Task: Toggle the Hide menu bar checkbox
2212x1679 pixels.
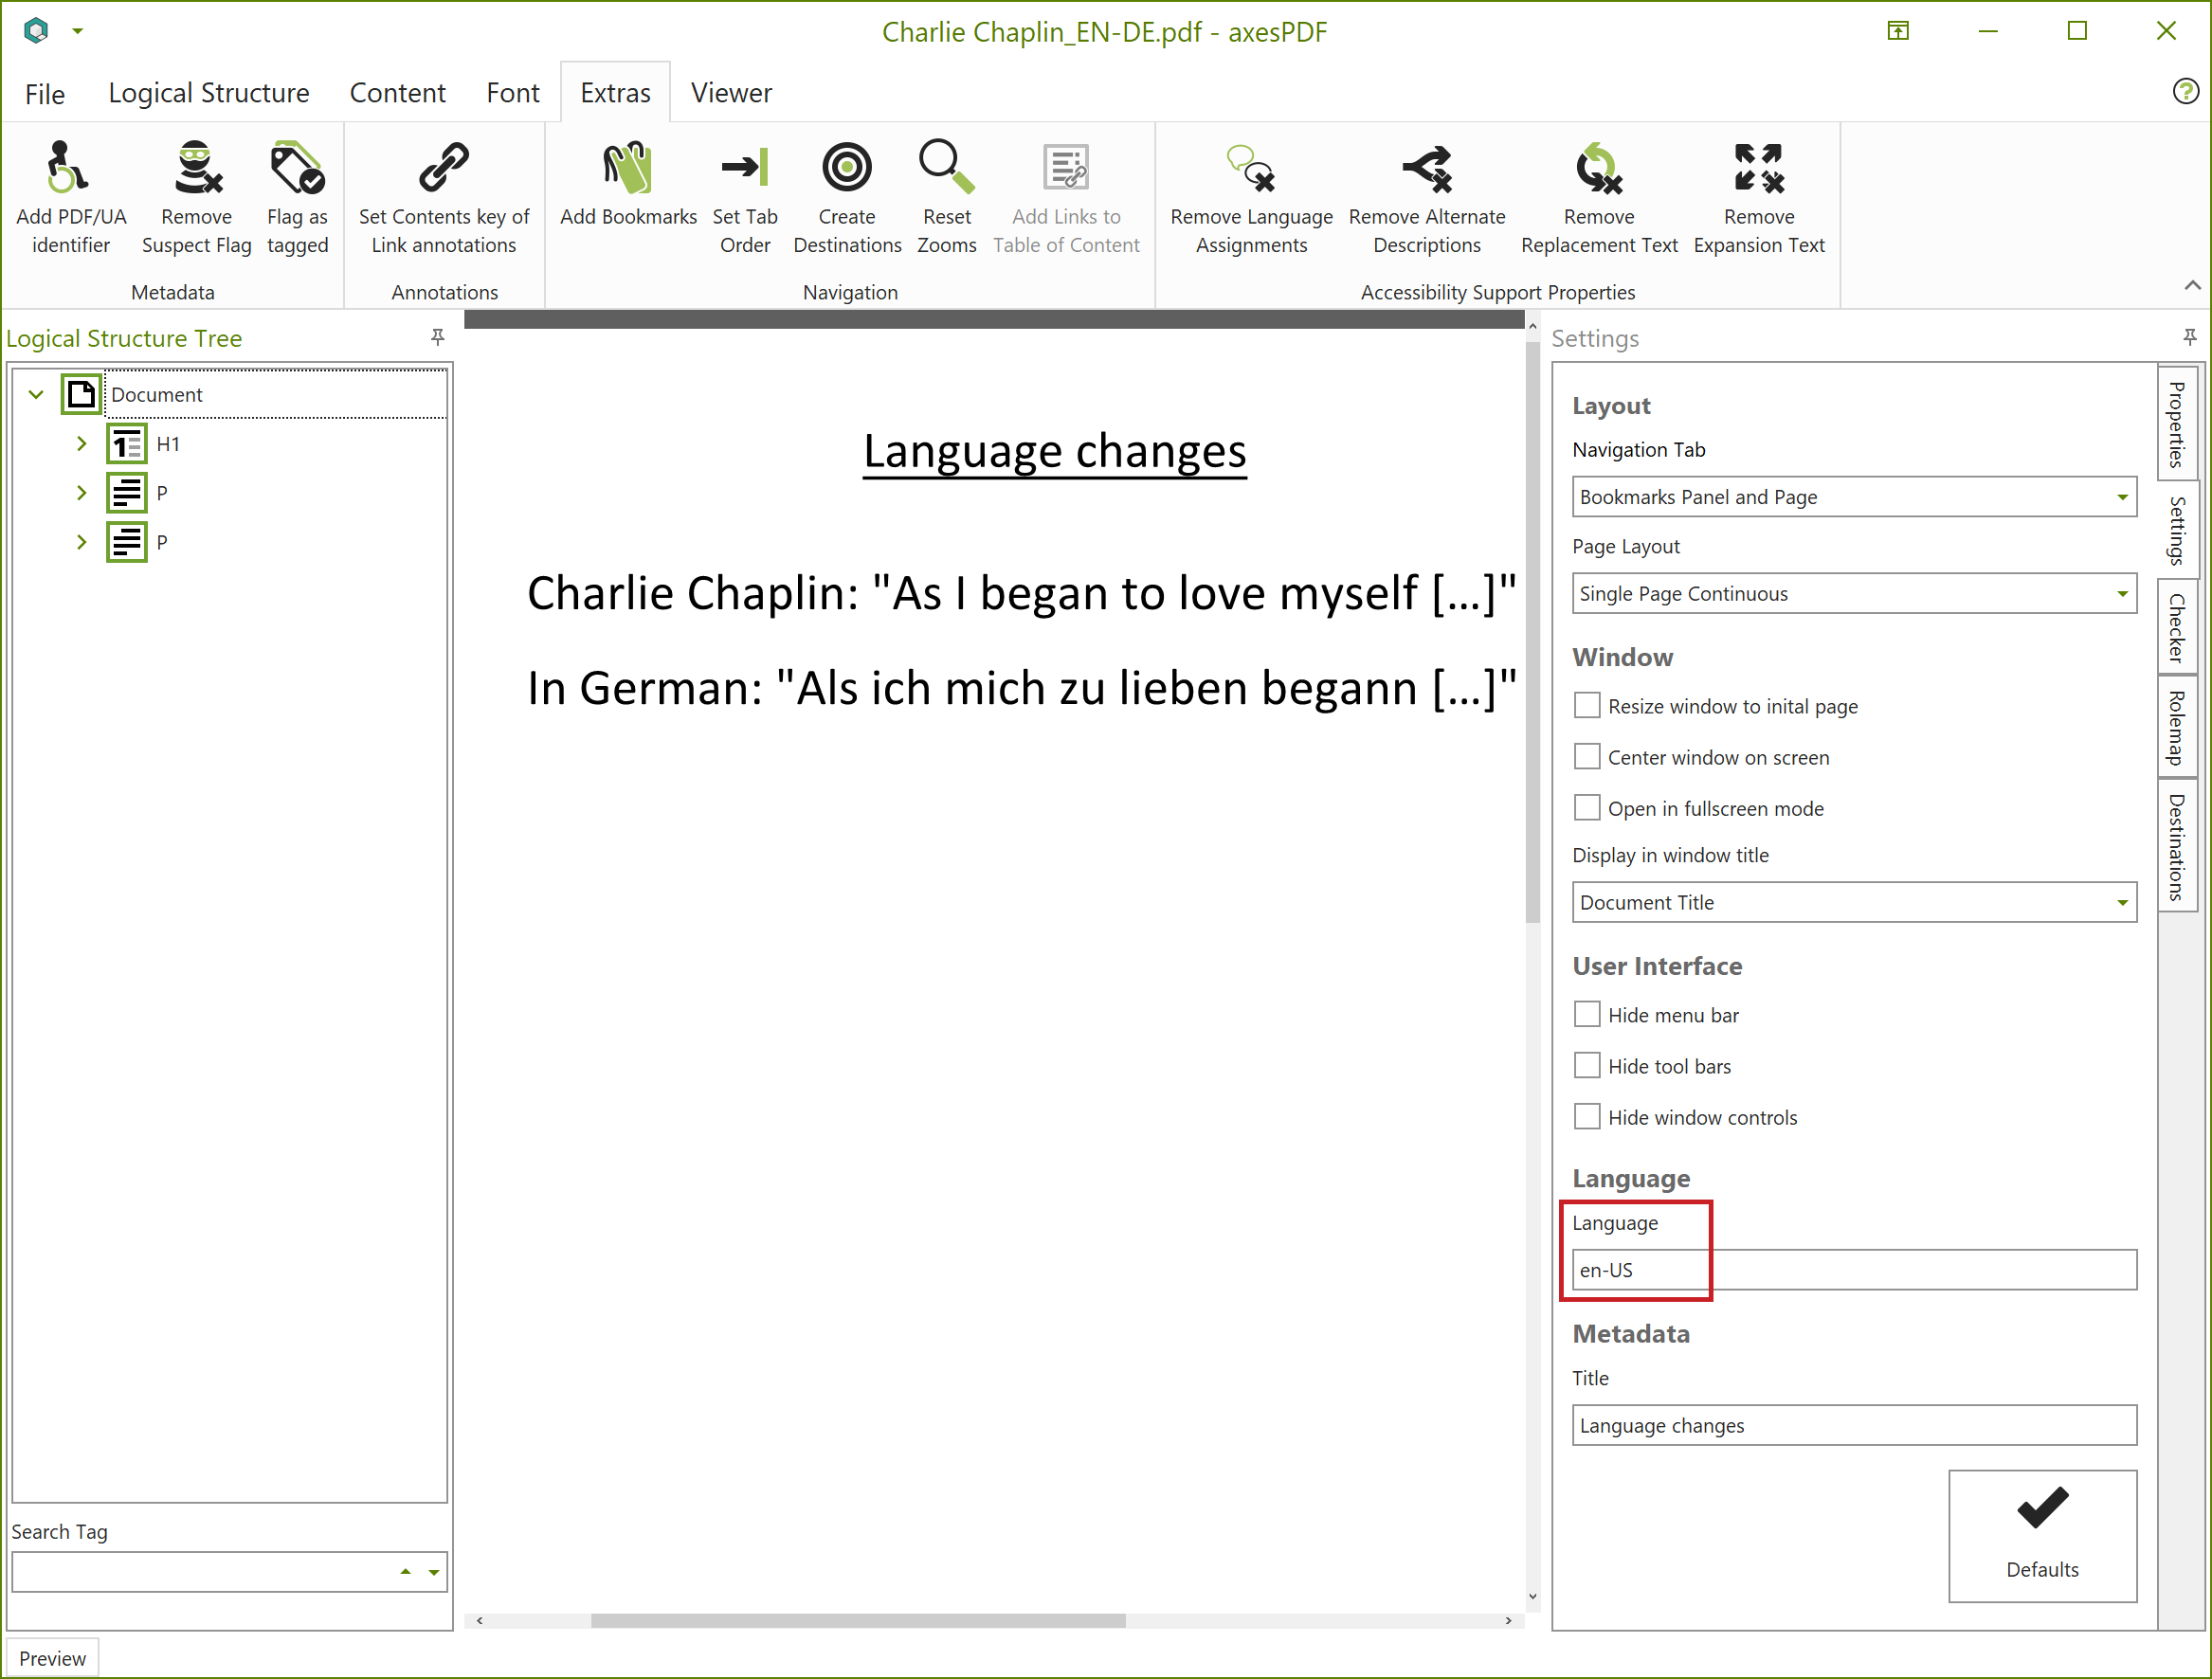Action: coord(1587,1015)
